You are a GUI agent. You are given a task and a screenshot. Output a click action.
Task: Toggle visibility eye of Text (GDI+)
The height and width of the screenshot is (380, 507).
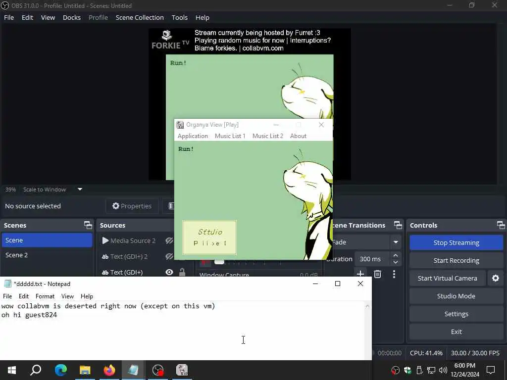169,273
